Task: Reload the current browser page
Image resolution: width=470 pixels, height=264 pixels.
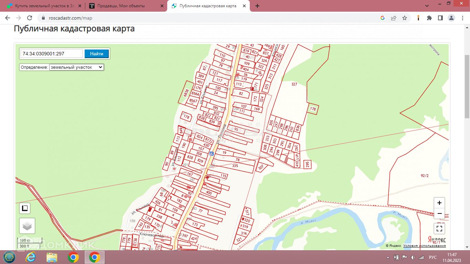Action: pyautogui.click(x=30, y=18)
